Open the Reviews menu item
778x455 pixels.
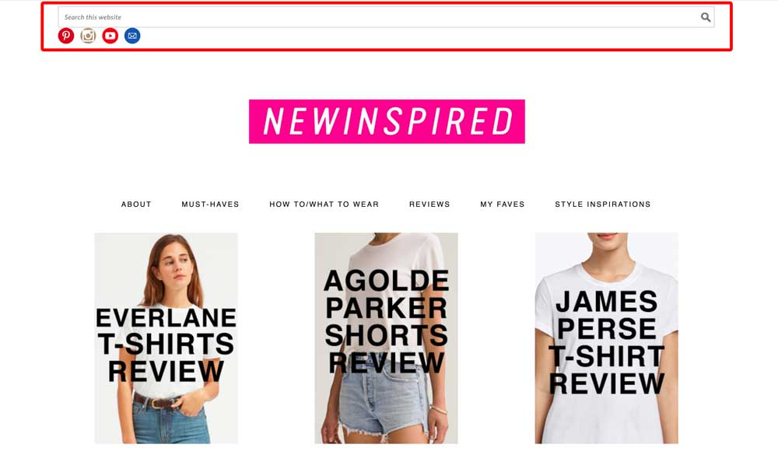coord(429,205)
